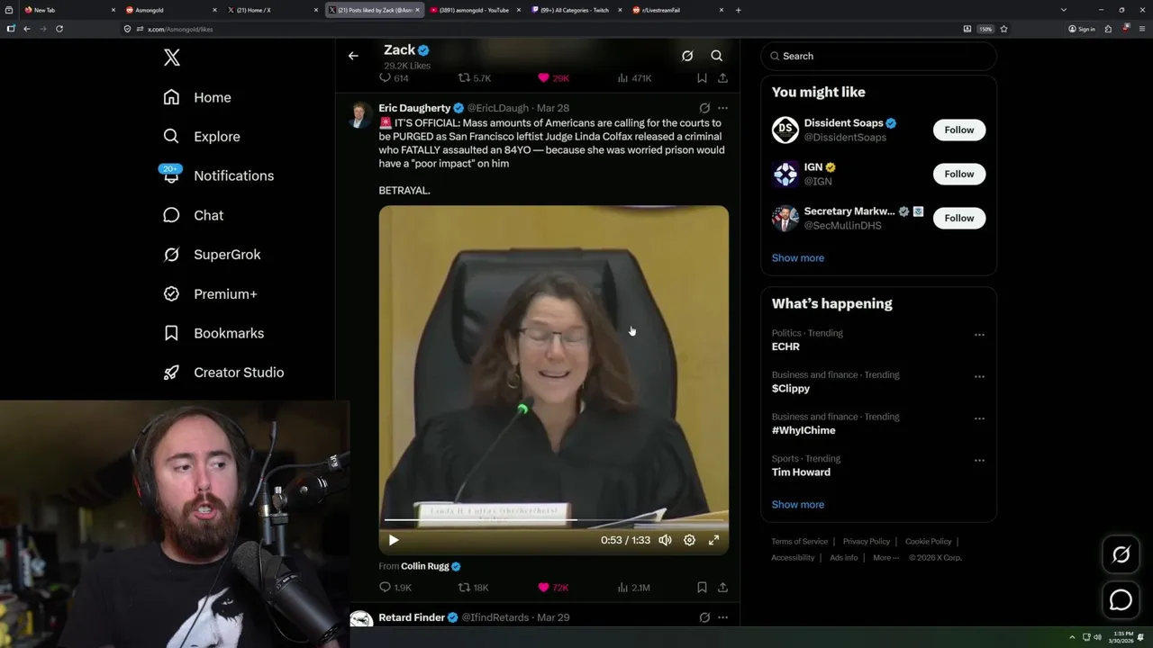
Task: Click the Grok icon in Zack's profile header
Action: click(687, 56)
